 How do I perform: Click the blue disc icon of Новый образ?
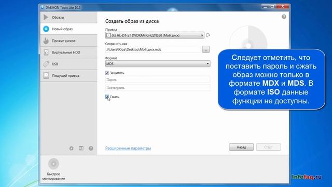tap(46, 29)
